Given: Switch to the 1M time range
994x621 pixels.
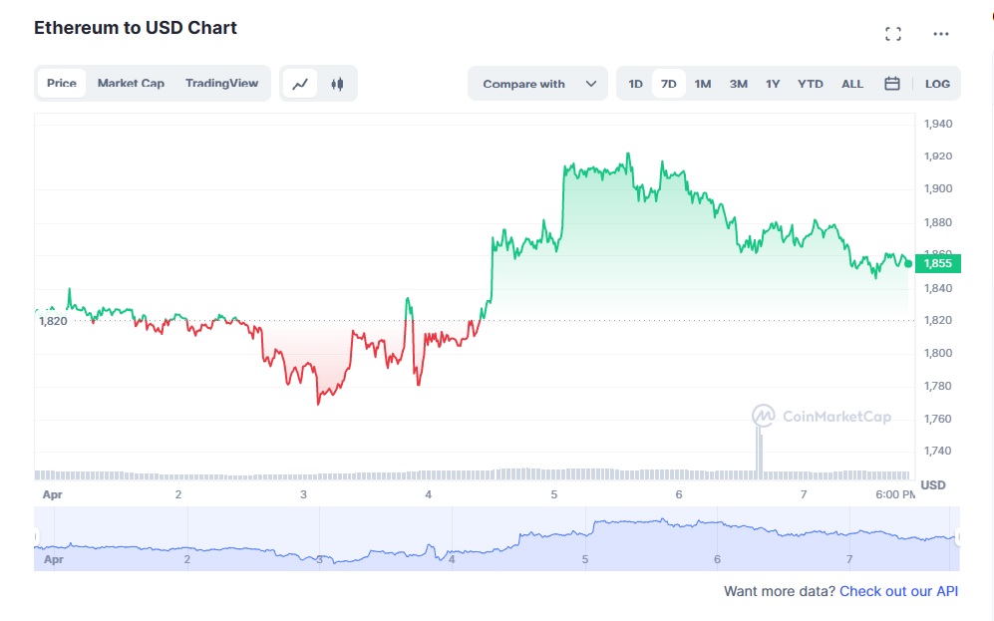Looking at the screenshot, I should pos(702,84).
